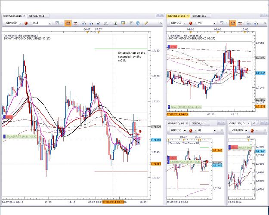Screen dimensions: 269x215
Task: Close the GBP/USD, m15 tab
Action: point(24,16)
